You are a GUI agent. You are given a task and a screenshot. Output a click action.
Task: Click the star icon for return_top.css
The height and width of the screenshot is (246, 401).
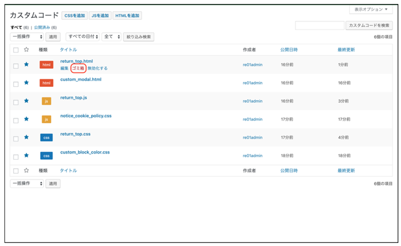[26, 137]
